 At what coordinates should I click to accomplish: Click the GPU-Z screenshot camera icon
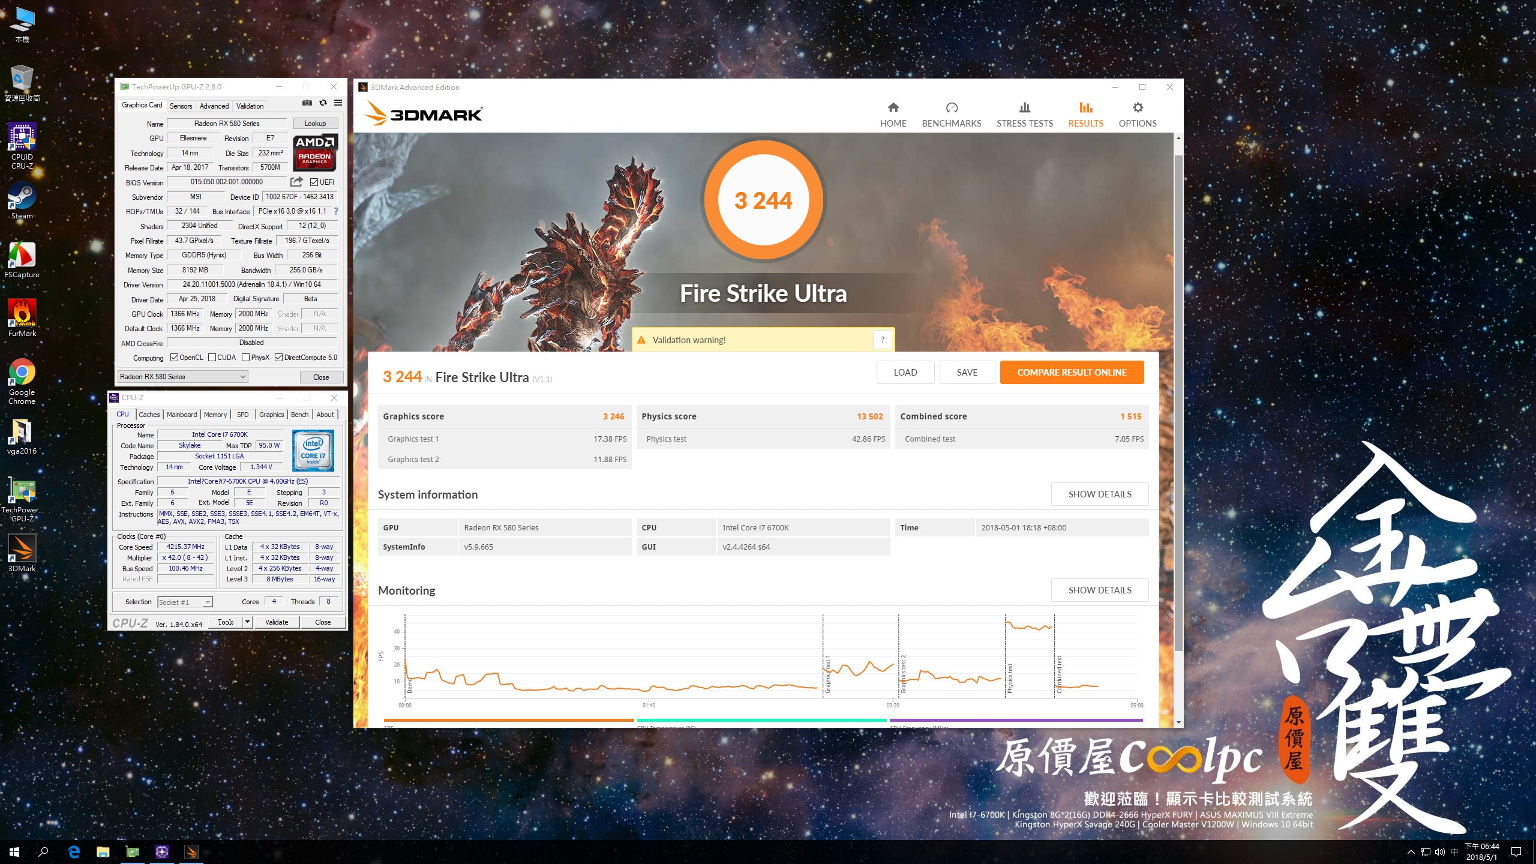pyautogui.click(x=307, y=103)
